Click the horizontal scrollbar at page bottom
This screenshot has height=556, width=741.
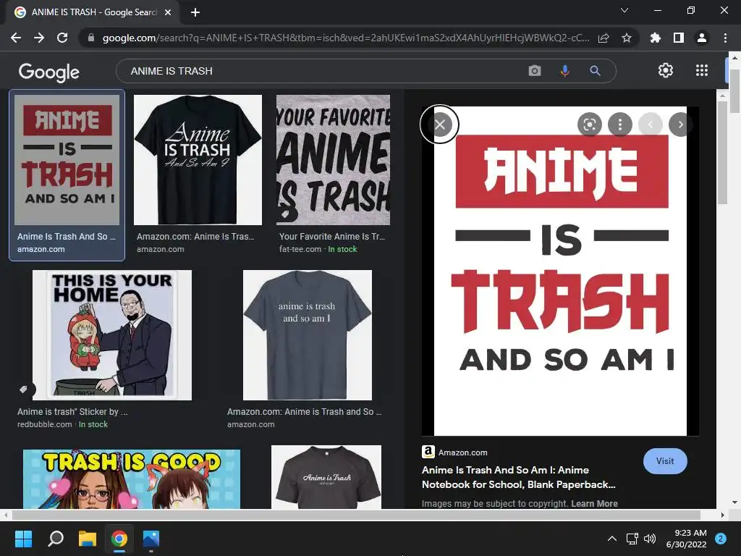[x=356, y=515]
